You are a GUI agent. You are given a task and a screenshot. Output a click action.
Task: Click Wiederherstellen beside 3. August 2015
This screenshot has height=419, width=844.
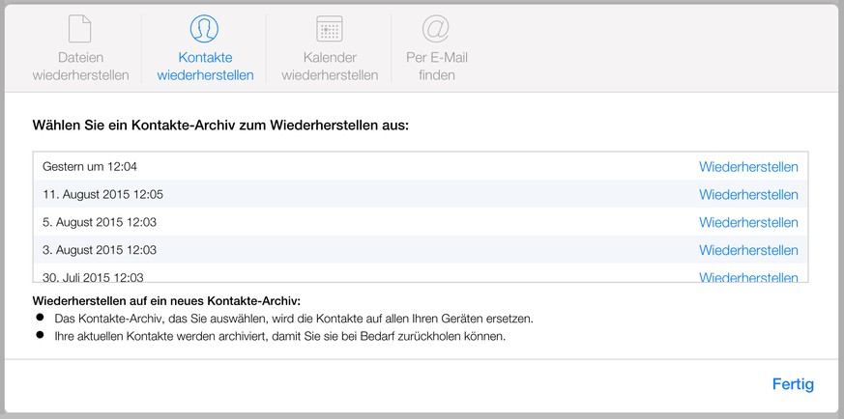[x=748, y=250]
